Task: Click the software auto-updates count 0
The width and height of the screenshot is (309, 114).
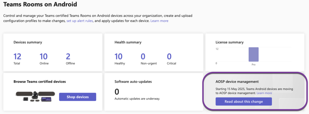Action: pyautogui.click(x=117, y=92)
